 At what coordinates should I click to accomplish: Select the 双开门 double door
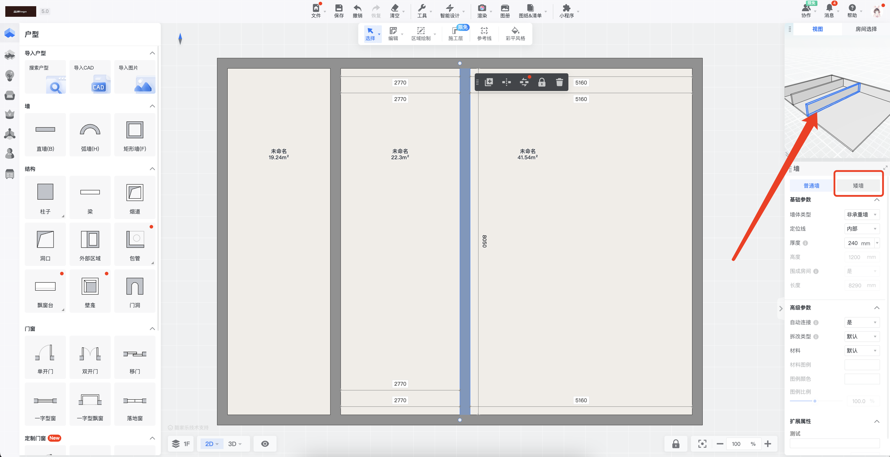(x=90, y=357)
